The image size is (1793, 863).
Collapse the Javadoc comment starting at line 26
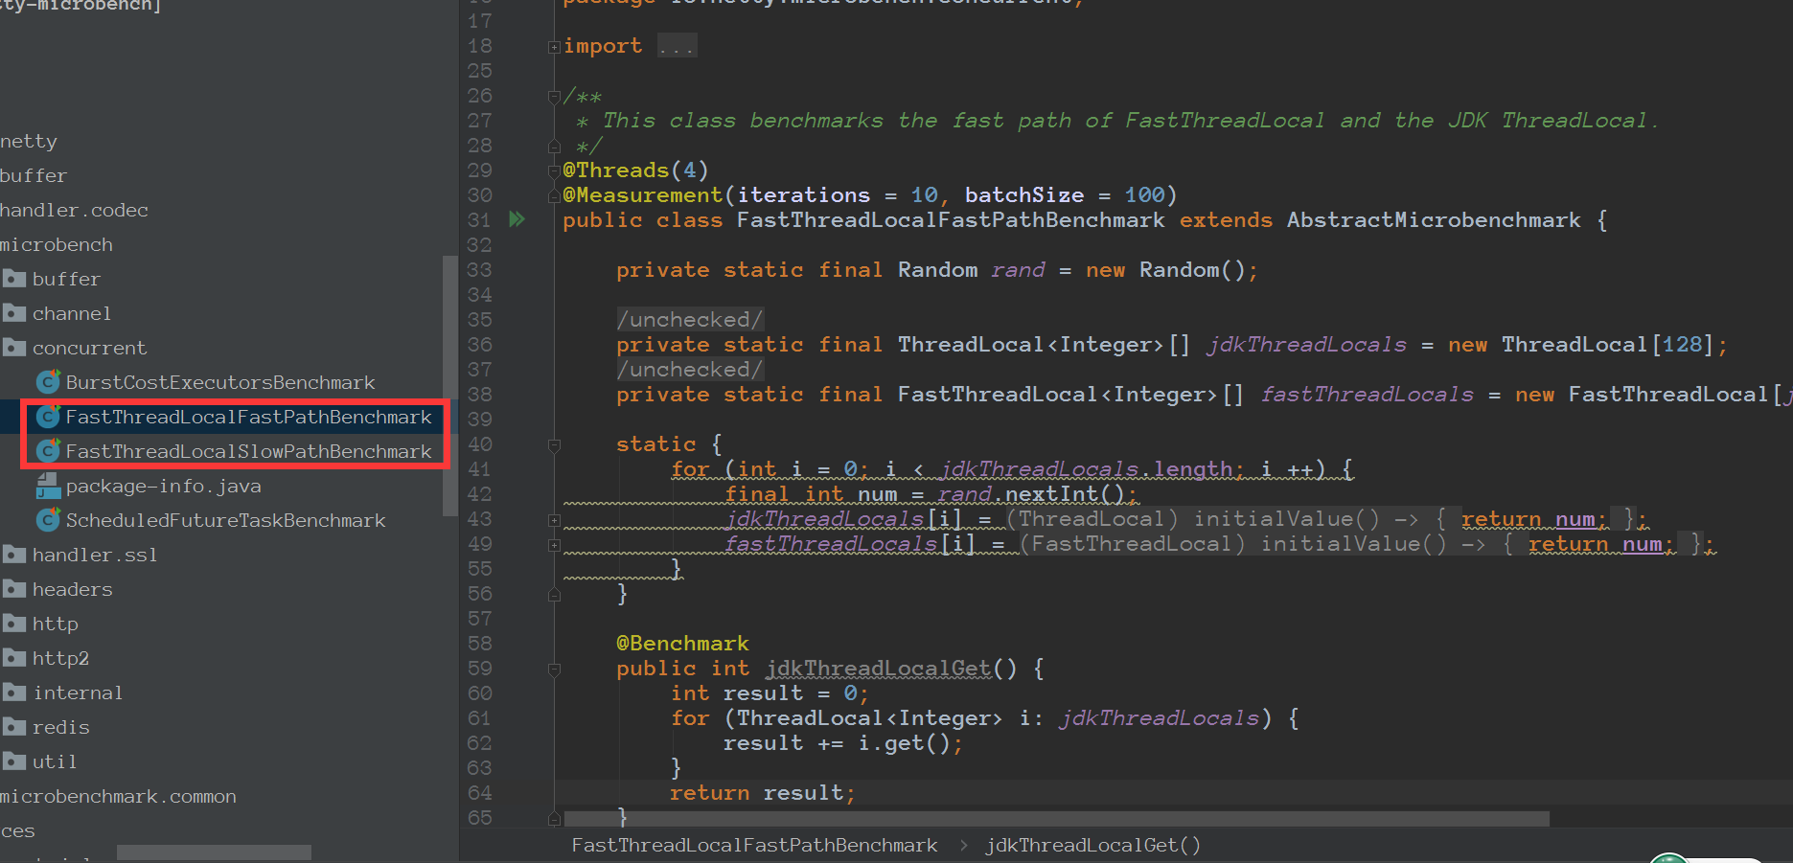point(554,96)
